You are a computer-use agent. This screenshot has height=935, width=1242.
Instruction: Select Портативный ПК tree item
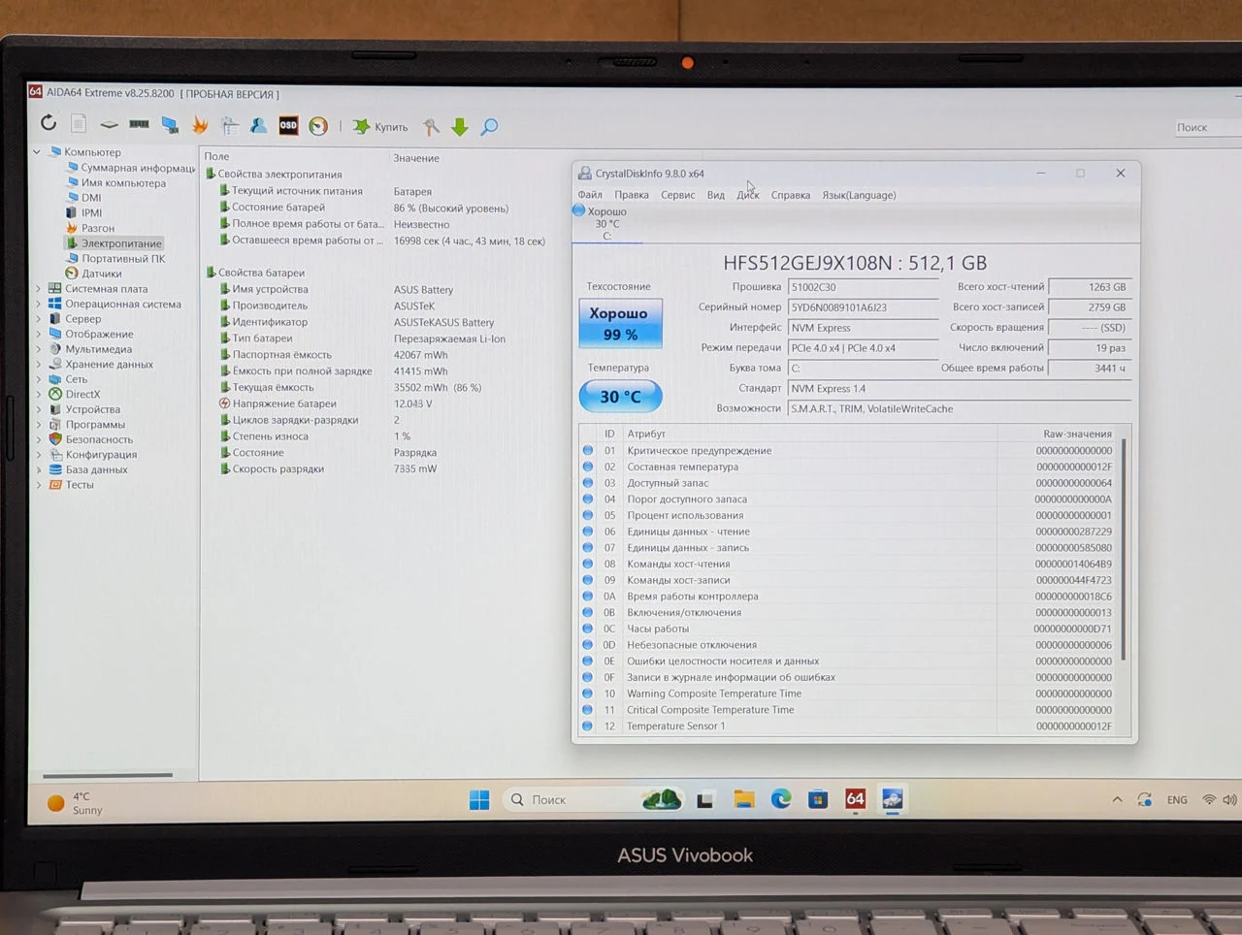[x=115, y=259]
